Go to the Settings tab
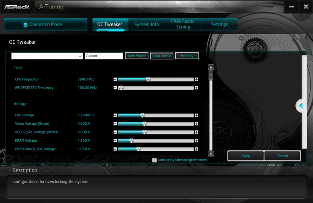The image size is (313, 203). click(x=220, y=24)
